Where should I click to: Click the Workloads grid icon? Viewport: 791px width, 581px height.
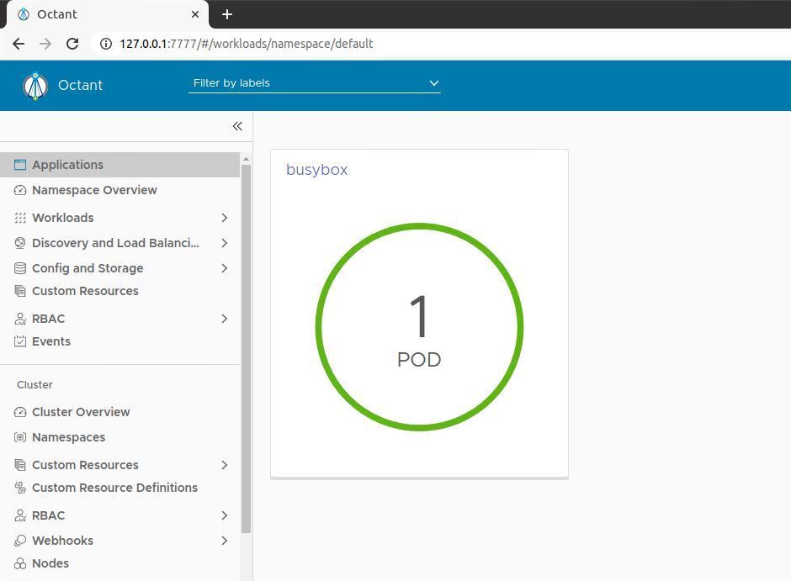click(19, 218)
